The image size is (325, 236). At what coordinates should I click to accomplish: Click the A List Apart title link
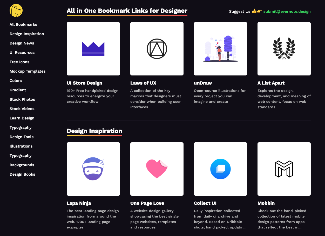tap(271, 83)
